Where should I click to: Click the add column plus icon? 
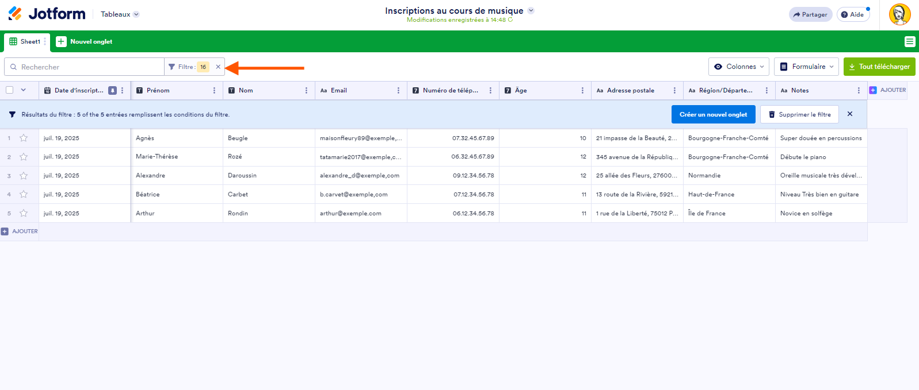873,90
